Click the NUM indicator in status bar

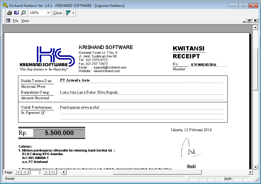coord(228,179)
